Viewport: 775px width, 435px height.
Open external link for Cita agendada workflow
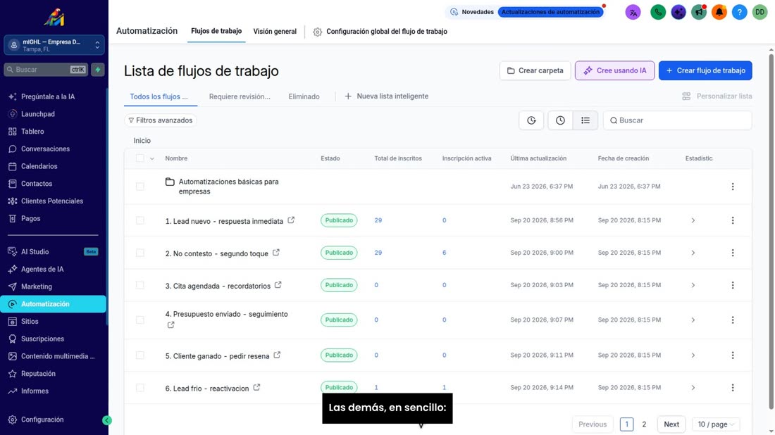pyautogui.click(x=278, y=285)
